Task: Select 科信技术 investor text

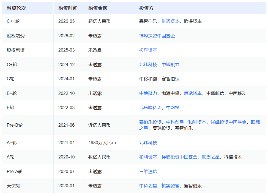Action: coord(233,157)
